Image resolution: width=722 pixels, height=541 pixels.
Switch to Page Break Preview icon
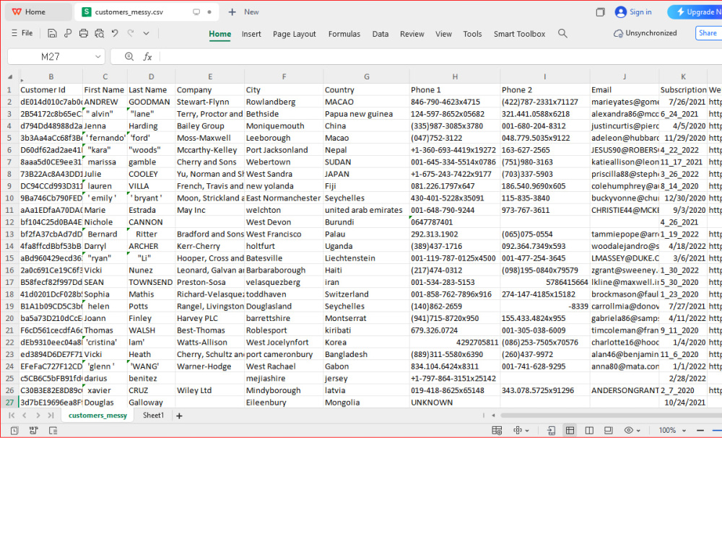coord(589,431)
